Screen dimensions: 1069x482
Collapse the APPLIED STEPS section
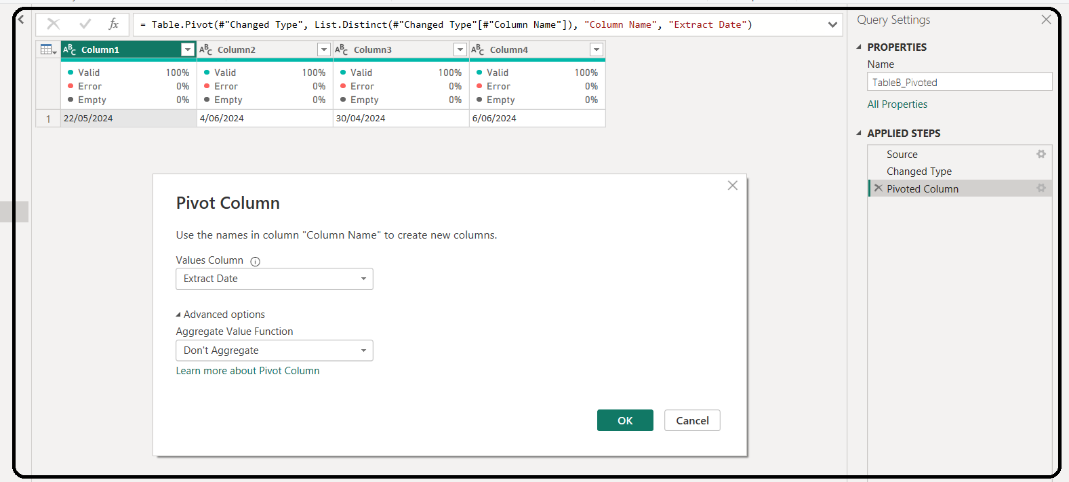pyautogui.click(x=860, y=133)
